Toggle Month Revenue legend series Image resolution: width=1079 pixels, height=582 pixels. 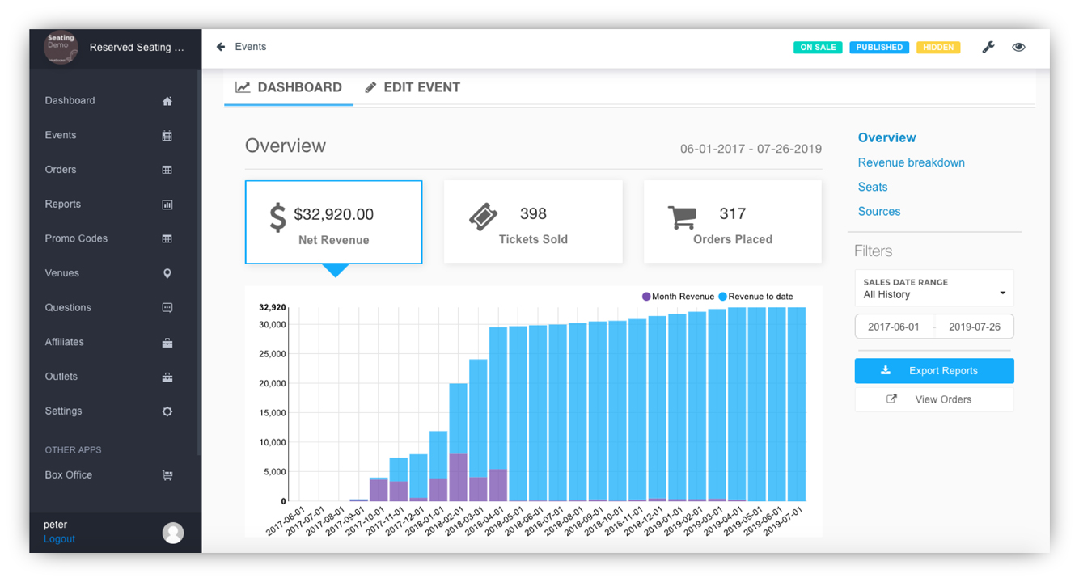[678, 297]
